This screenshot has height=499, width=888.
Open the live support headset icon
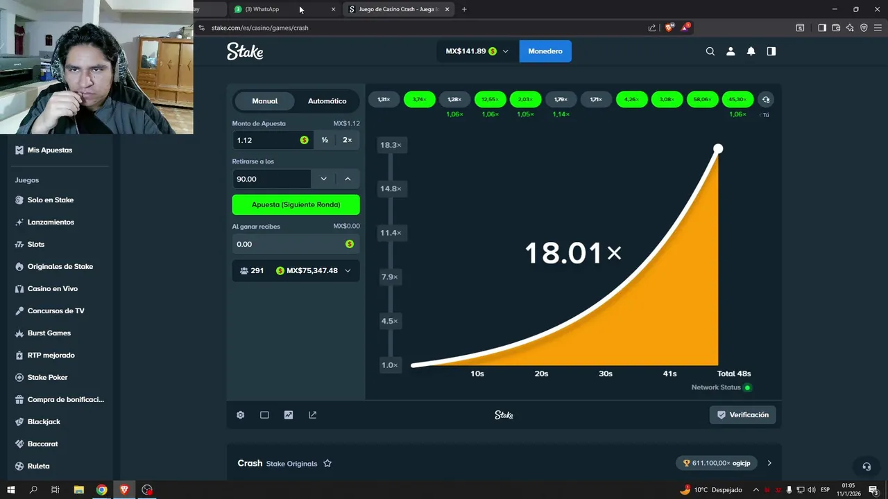point(866,466)
